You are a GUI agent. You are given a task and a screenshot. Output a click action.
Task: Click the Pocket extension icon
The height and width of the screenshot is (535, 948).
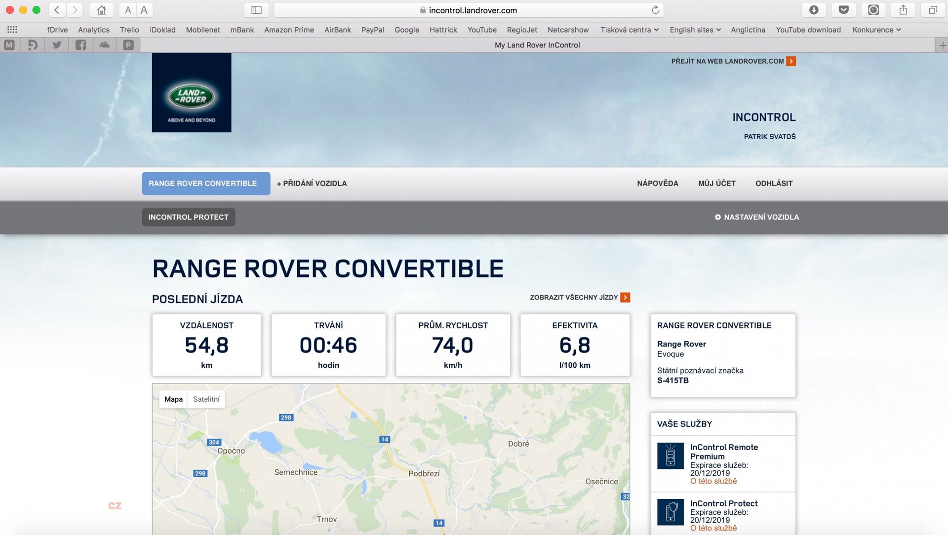[x=843, y=10]
